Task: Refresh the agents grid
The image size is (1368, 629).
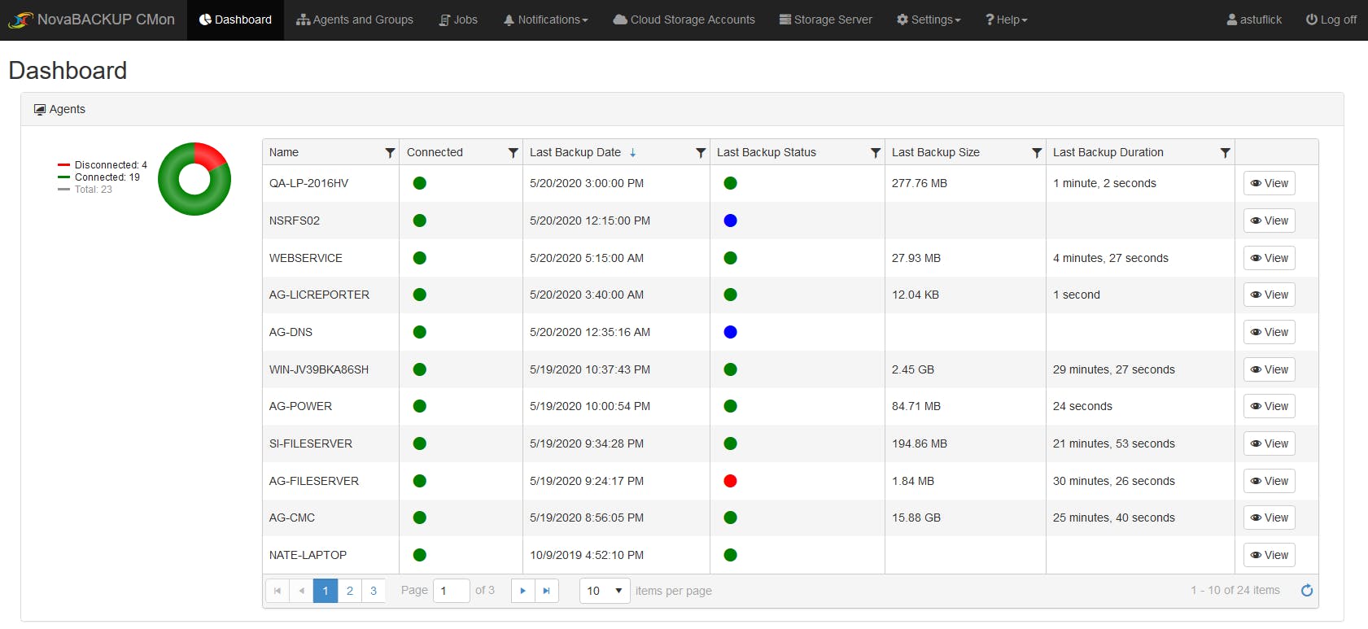Action: pyautogui.click(x=1307, y=591)
